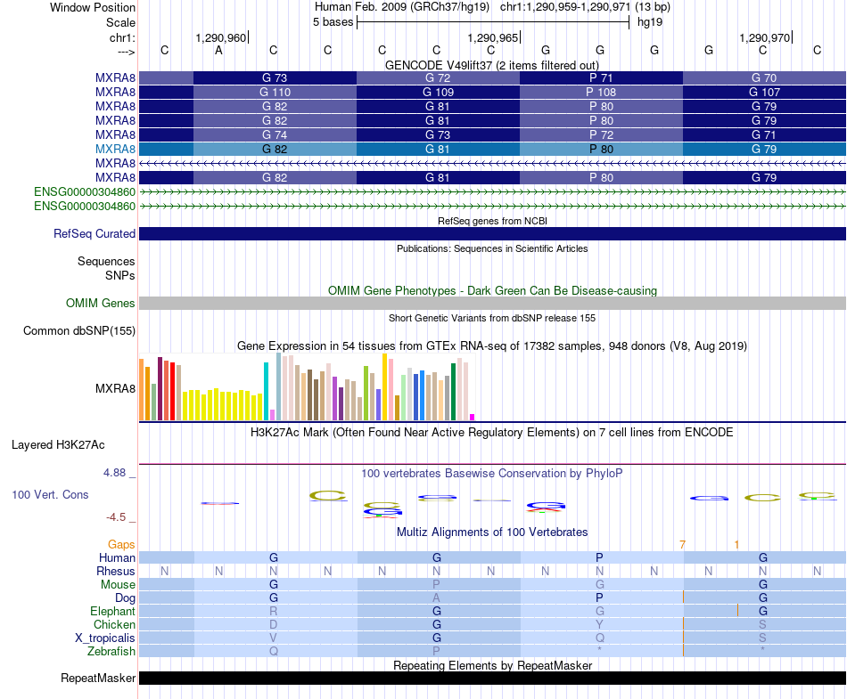Image resolution: width=847 pixels, height=699 pixels.
Task: Click the X_tropicalis alignment row label
Action: (x=105, y=638)
